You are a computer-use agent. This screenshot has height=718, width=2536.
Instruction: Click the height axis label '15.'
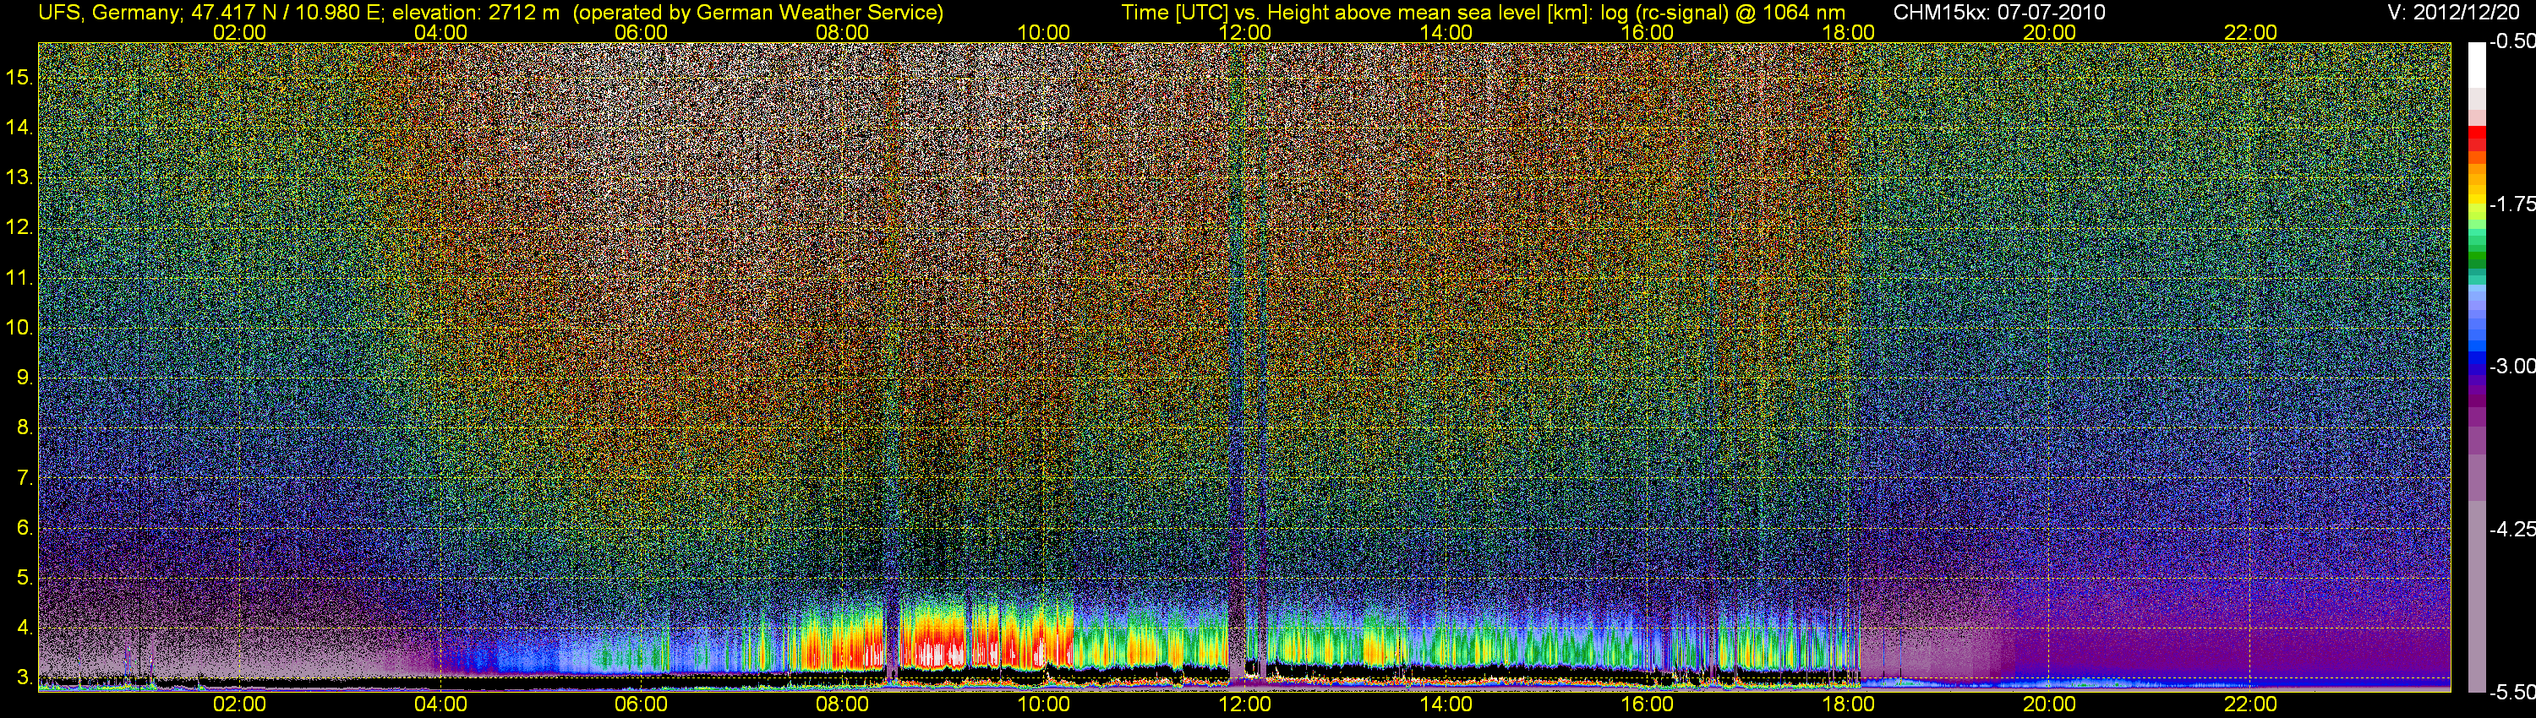[19, 77]
